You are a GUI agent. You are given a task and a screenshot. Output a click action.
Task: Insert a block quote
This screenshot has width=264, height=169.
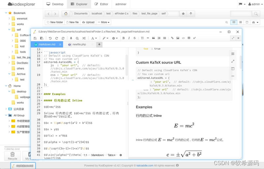coord(153,38)
